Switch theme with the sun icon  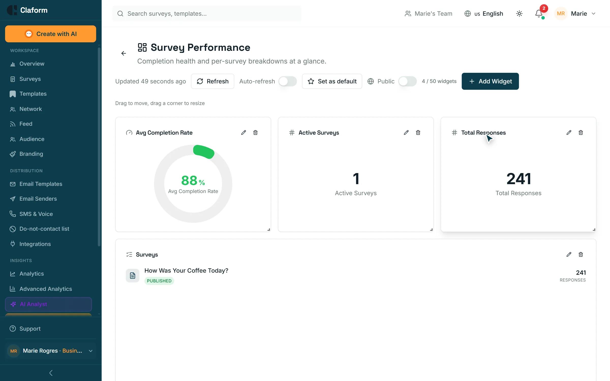[519, 13]
